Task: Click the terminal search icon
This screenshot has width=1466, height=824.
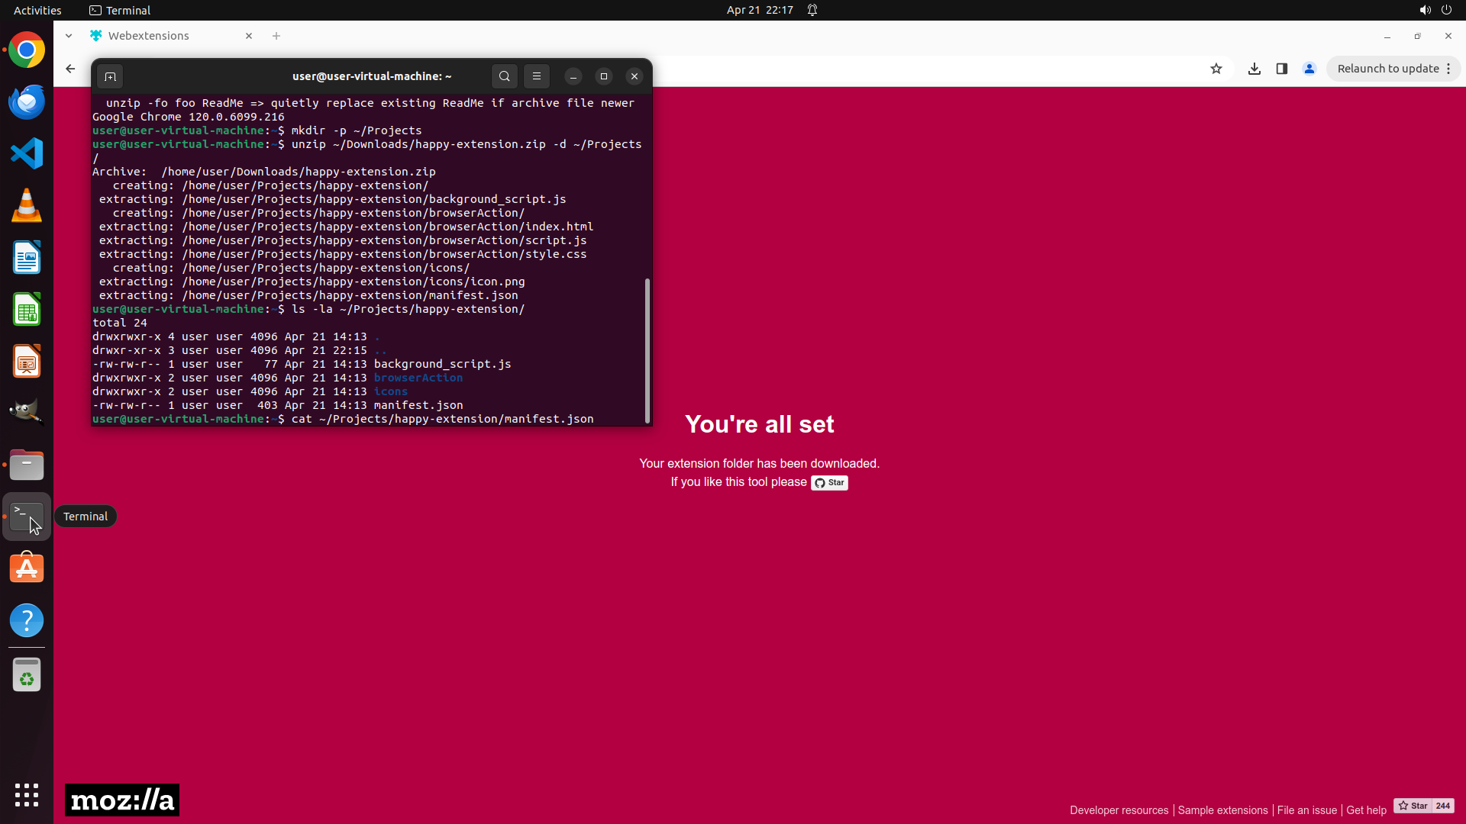Action: coord(504,76)
